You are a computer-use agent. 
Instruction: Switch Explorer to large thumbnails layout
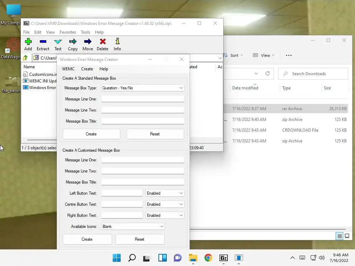click(347, 236)
